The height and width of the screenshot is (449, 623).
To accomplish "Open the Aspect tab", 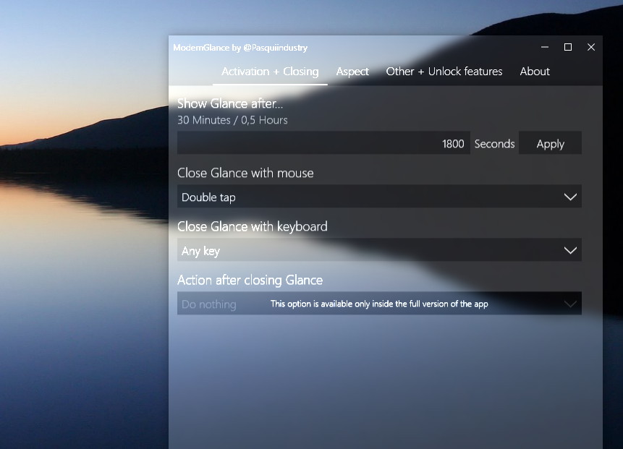I will click(352, 72).
